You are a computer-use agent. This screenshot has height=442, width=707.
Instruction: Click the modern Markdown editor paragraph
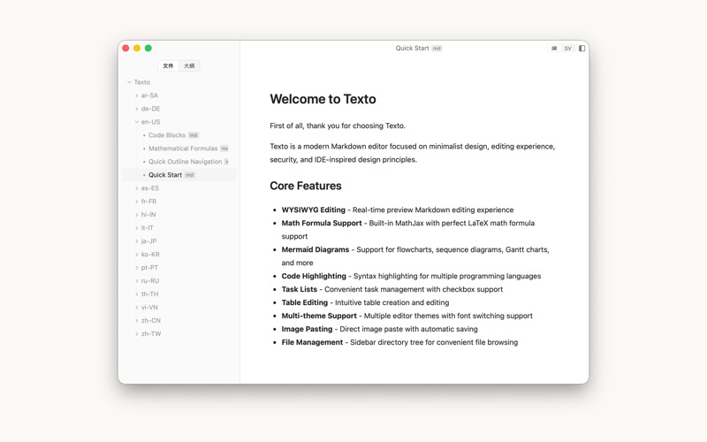click(413, 153)
